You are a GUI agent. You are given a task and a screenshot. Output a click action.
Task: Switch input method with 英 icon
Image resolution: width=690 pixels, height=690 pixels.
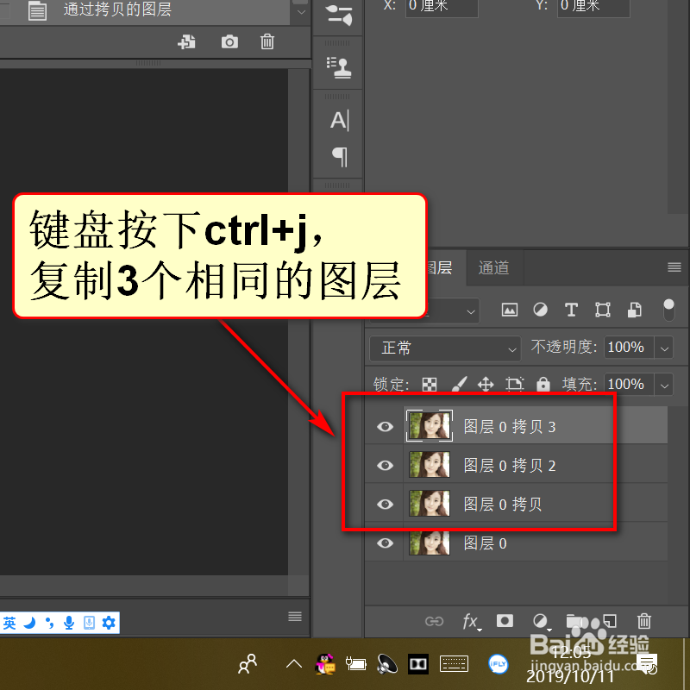pos(9,623)
